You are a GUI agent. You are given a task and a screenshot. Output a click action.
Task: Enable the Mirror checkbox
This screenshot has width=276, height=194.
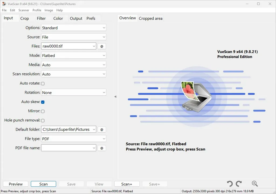point(43,111)
